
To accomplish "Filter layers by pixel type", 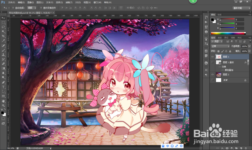I will coord(228,41).
